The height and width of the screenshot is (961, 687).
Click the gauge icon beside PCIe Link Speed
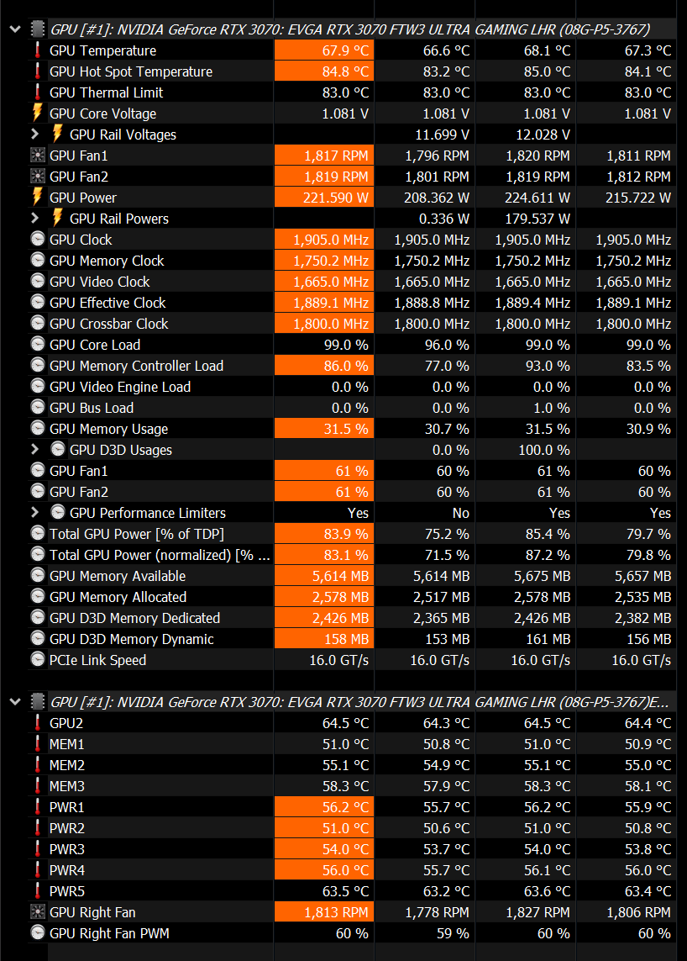38,660
